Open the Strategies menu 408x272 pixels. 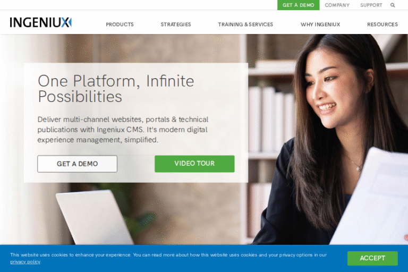click(x=176, y=24)
